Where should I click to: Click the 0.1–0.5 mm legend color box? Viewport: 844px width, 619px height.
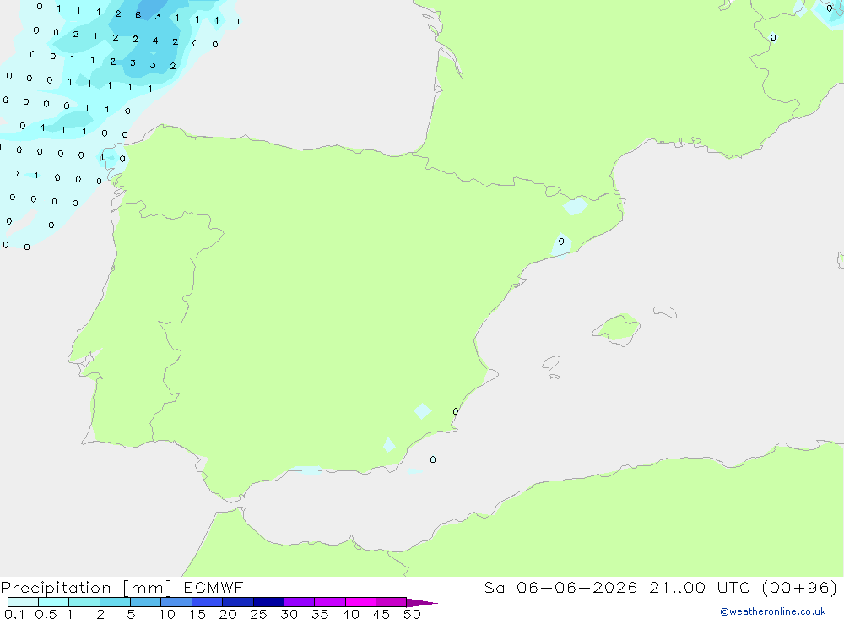pos(23,602)
